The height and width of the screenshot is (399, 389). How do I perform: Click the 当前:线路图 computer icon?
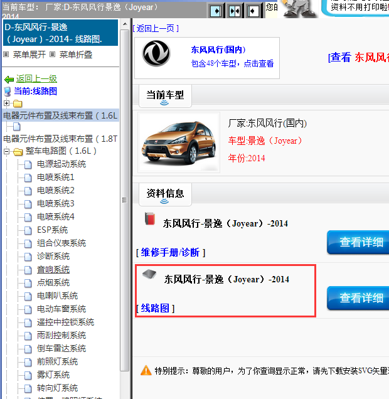click(8, 92)
